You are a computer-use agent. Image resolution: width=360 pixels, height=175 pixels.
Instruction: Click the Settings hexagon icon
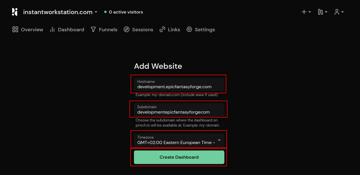tap(189, 29)
